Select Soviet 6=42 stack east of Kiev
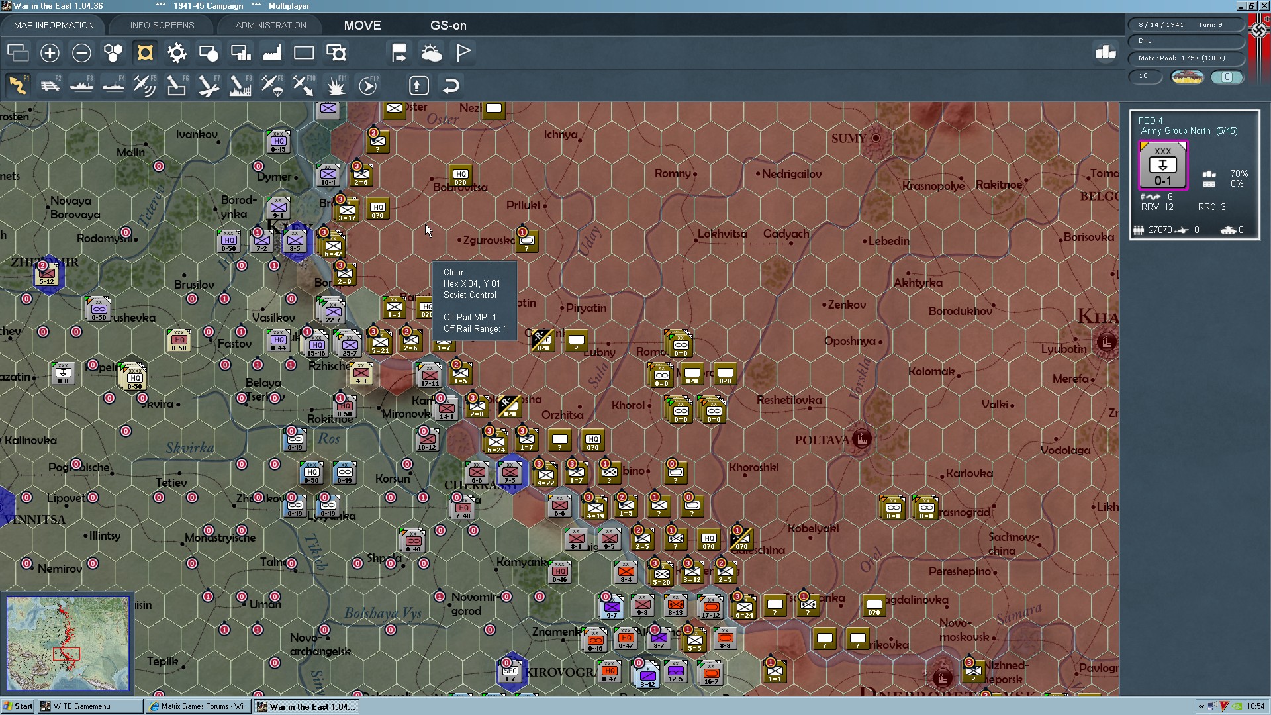This screenshot has width=1271, height=715. coord(333,245)
